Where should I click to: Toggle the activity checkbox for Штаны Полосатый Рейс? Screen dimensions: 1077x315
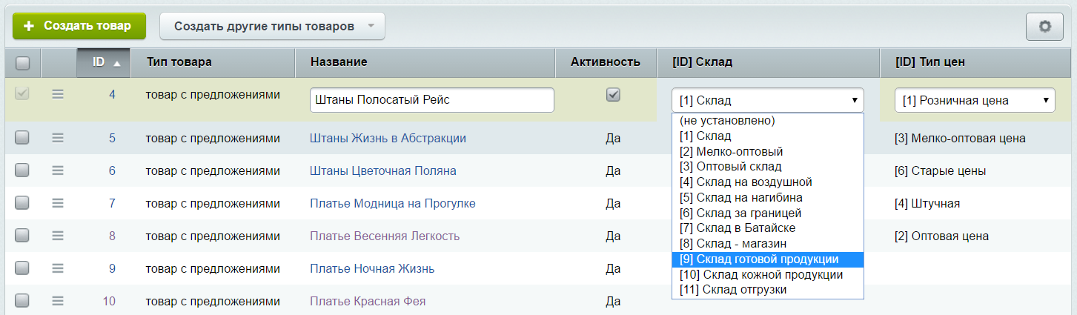coord(613,95)
